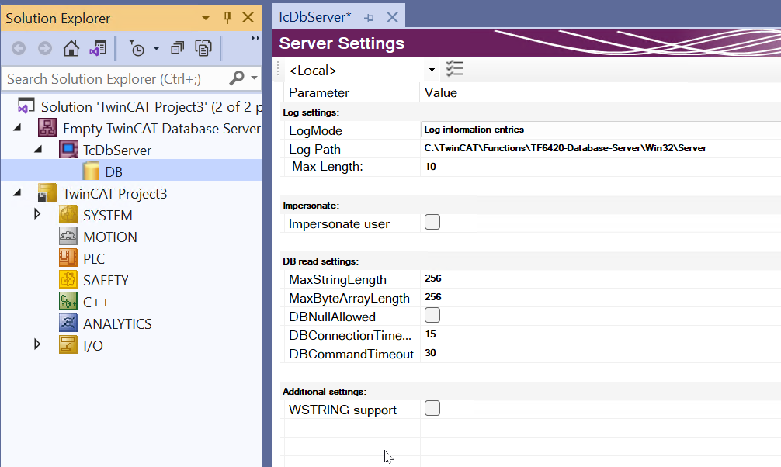Screen dimensions: 781x467
Task: Go to Home view in Solution Explorer
Action: point(71,48)
